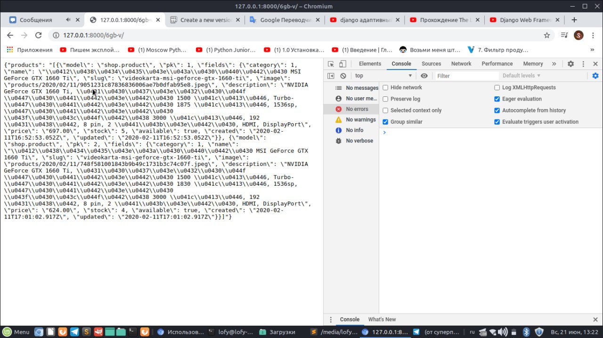Open the DevTools settings gear

click(x=570, y=64)
